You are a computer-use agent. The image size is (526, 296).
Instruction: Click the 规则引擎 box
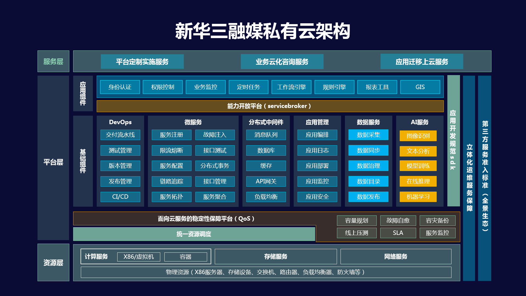(335, 87)
